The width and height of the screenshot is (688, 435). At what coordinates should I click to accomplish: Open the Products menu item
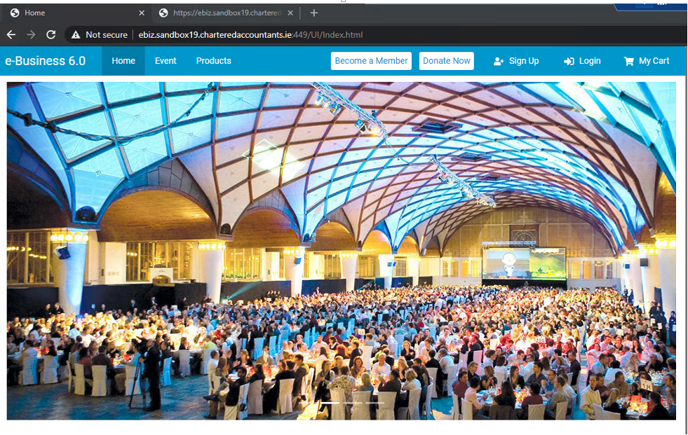pos(214,61)
